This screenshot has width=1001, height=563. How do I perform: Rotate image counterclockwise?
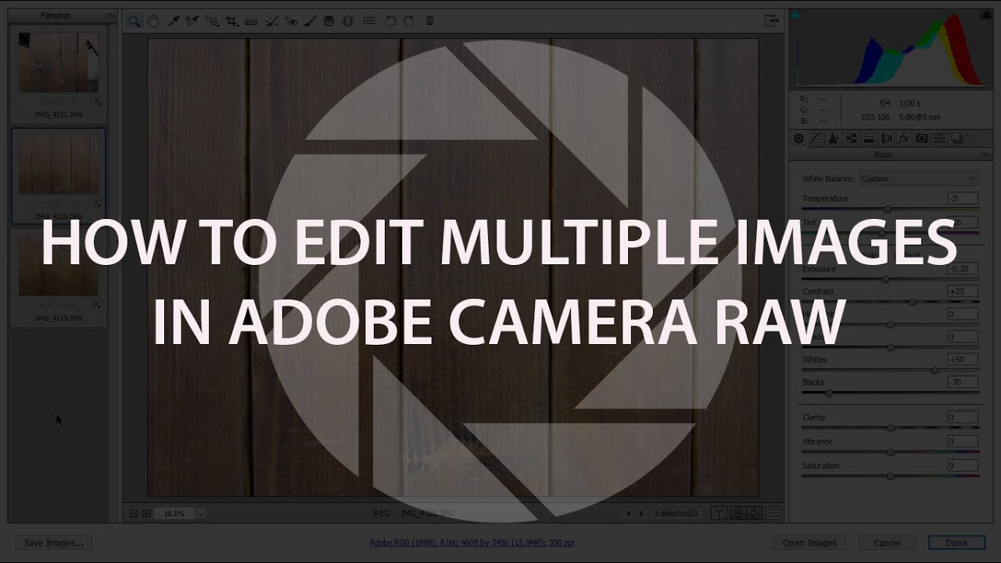390,21
